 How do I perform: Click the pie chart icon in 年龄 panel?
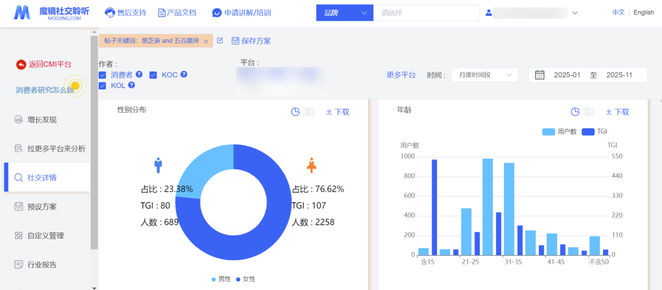(x=575, y=111)
